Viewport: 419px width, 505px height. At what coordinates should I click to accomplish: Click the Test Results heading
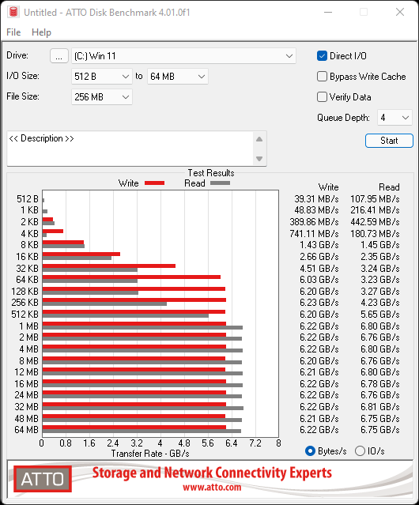tap(211, 173)
